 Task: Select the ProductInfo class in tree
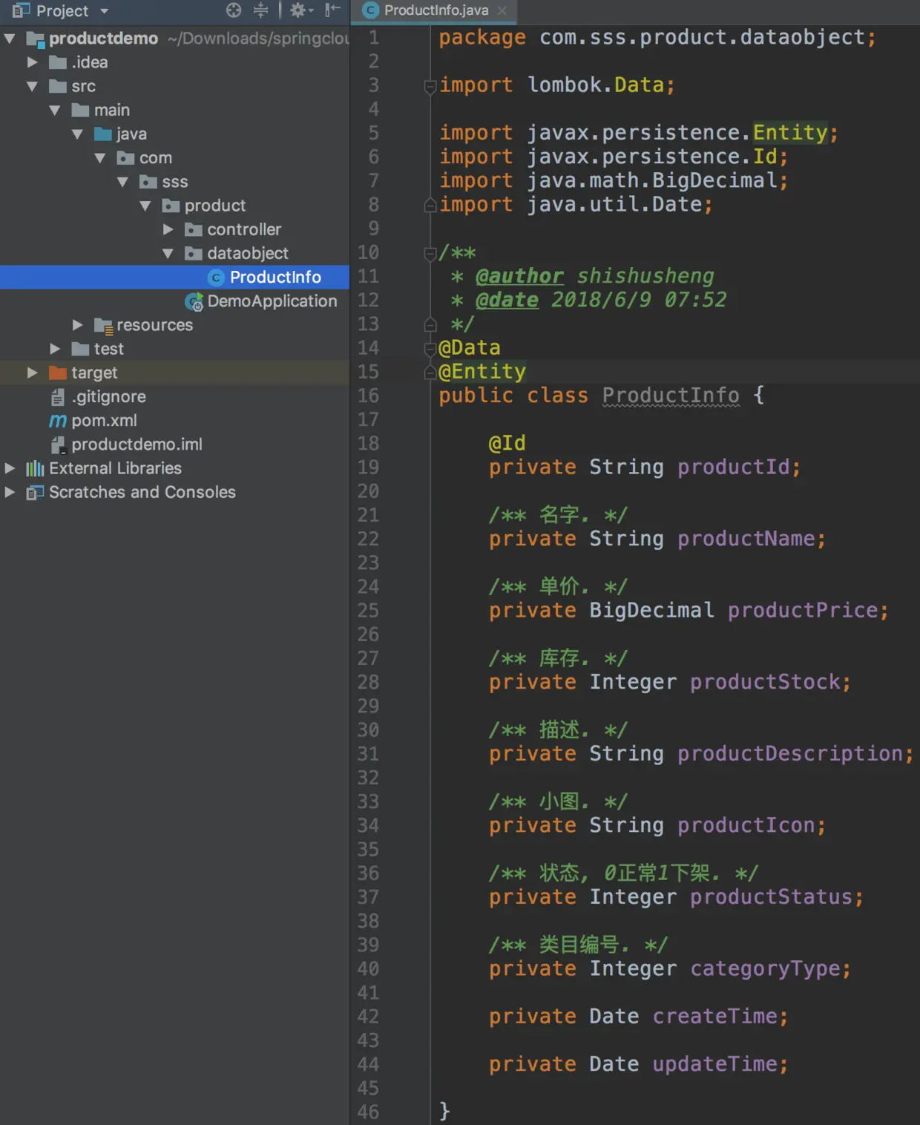(275, 277)
